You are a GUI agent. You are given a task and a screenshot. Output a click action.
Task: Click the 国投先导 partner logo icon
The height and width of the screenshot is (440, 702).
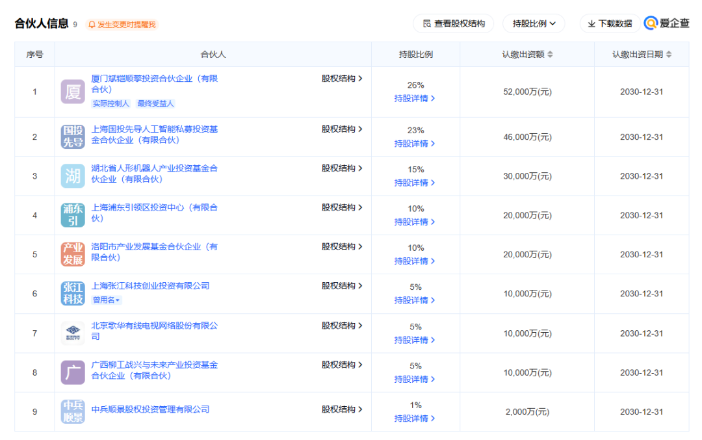click(73, 136)
